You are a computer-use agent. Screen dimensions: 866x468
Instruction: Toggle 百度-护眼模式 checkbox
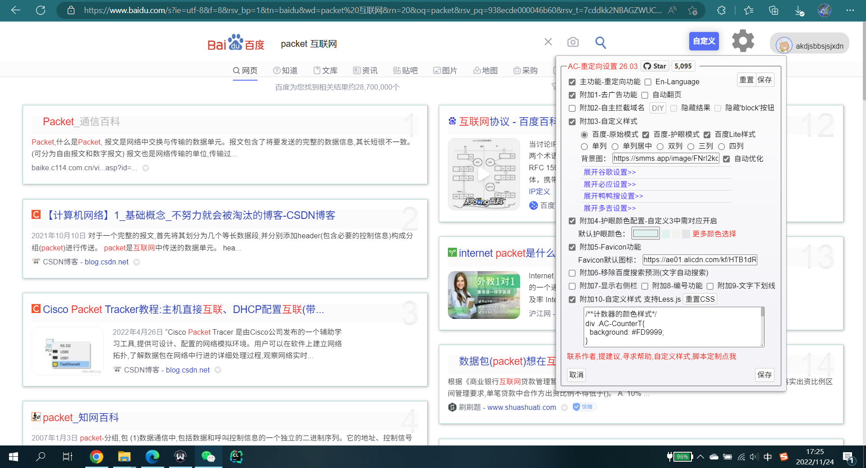645,135
